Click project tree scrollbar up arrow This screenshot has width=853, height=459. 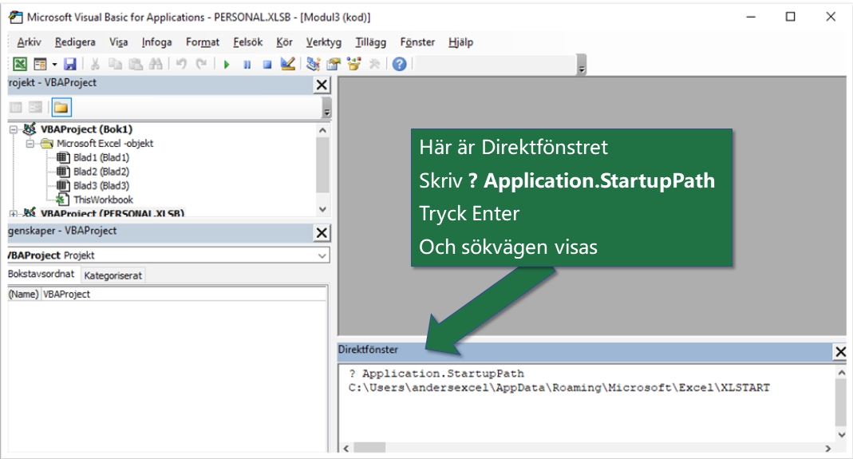322,131
